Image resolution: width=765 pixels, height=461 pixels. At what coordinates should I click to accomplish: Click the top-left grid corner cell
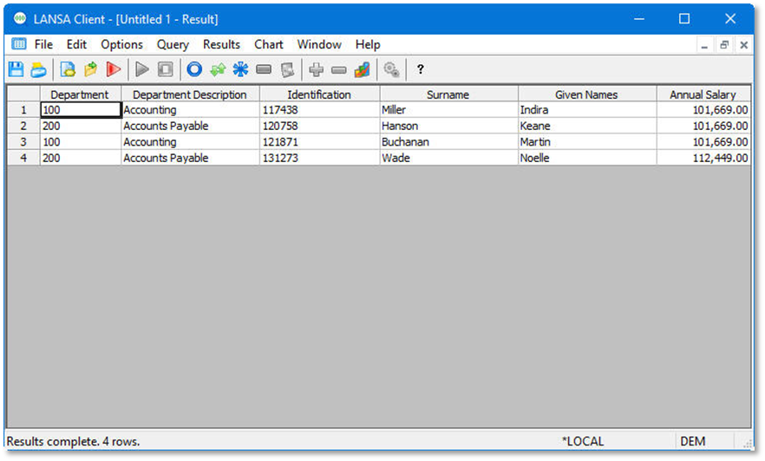coord(23,94)
